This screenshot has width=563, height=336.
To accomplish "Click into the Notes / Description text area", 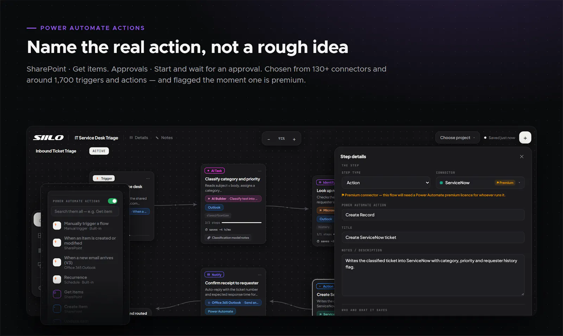I will click(433, 275).
